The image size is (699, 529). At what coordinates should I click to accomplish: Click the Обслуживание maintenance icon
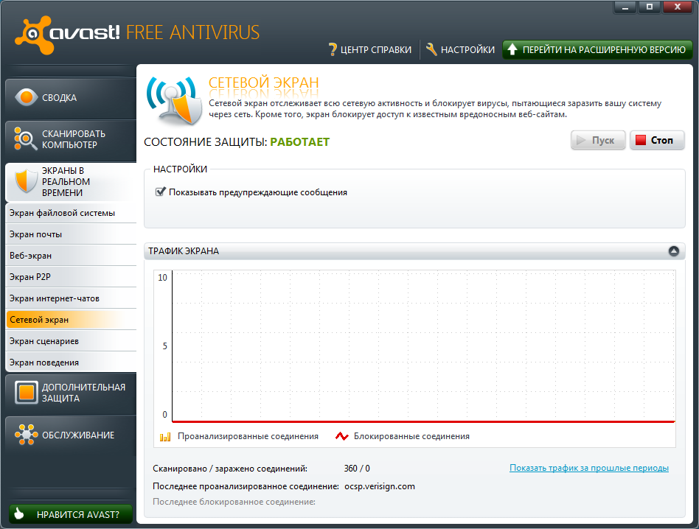click(26, 435)
